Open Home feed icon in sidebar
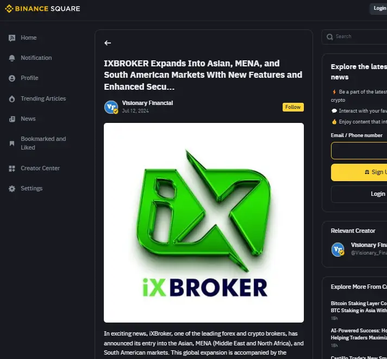 [12, 38]
